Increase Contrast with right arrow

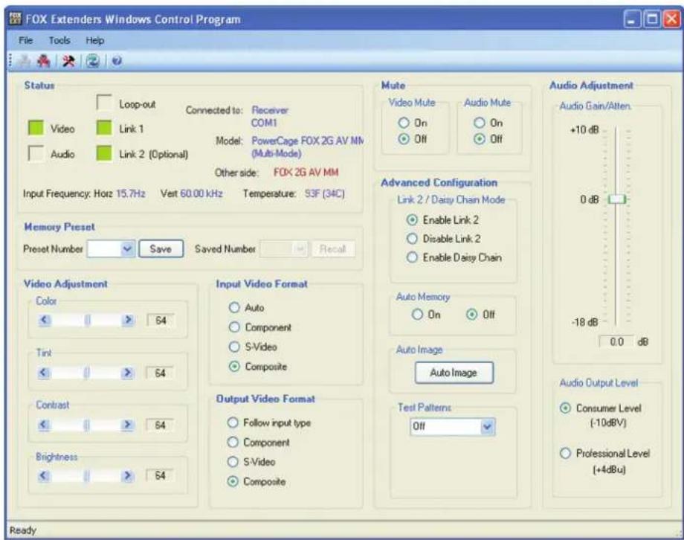[127, 424]
